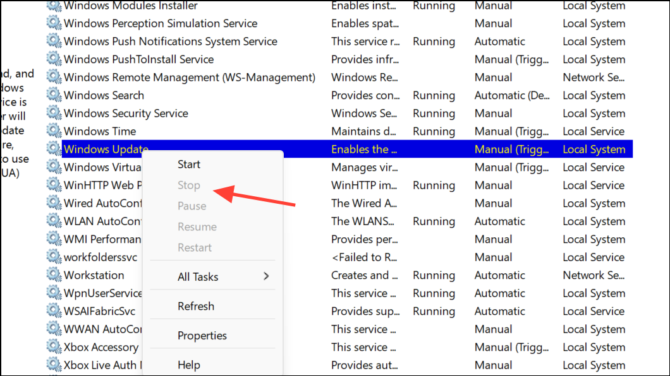Select the Windows Search service name
This screenshot has height=376, width=670.
pyautogui.click(x=104, y=95)
